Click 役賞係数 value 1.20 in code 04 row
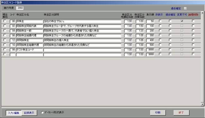The height and width of the screenshot is (118, 205). click(x=140, y=31)
